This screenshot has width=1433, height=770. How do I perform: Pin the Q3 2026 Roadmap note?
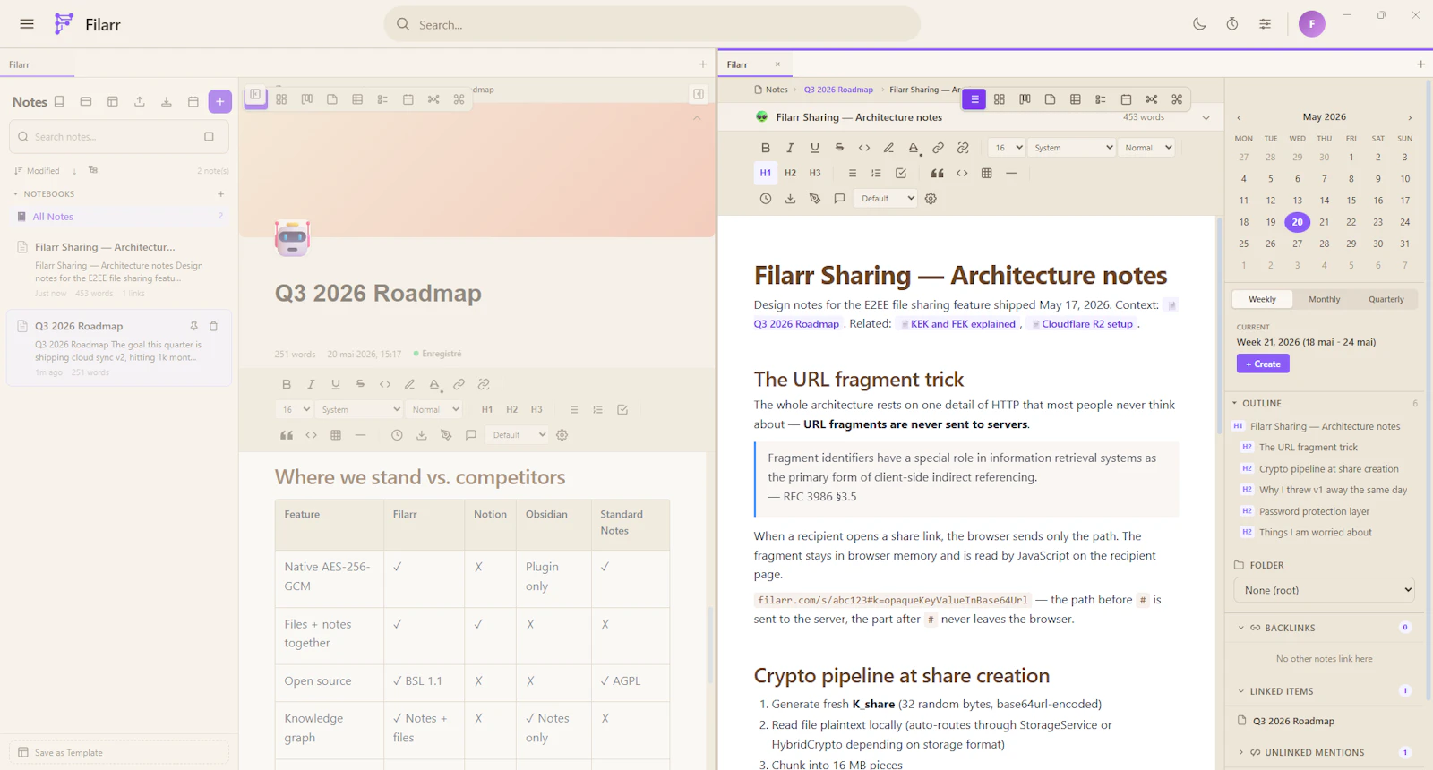click(x=193, y=326)
